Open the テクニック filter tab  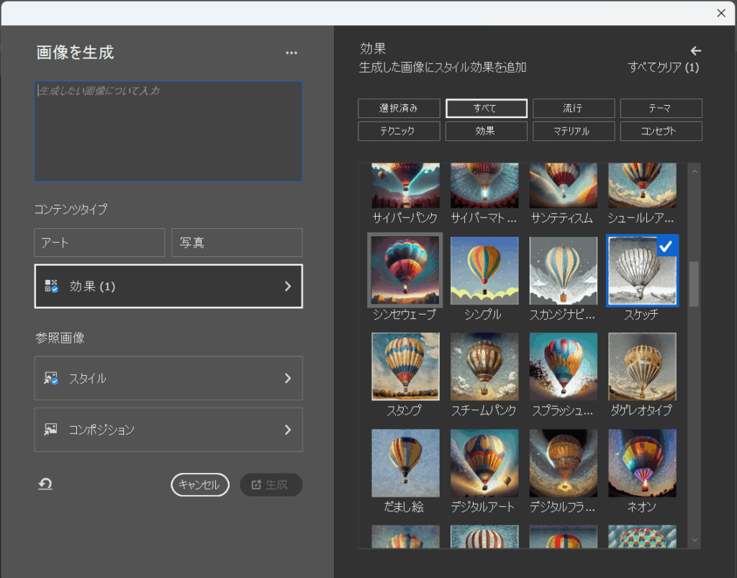(399, 132)
